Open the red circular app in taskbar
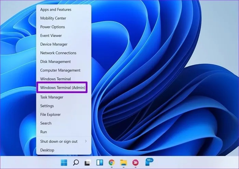Viewport: 239px width, 169px height. (136, 162)
